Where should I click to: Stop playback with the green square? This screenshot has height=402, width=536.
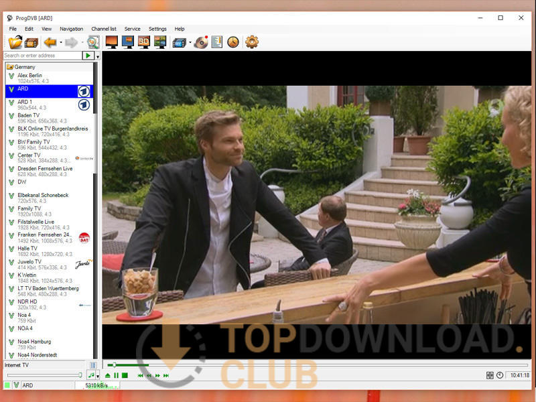125,375
